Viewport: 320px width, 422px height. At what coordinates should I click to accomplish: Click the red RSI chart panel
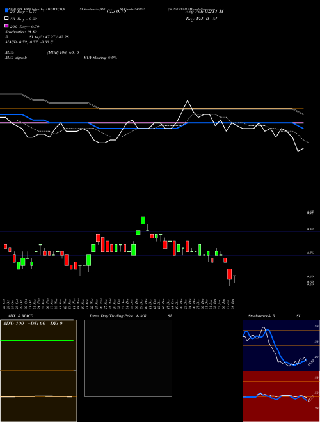coord(281,396)
